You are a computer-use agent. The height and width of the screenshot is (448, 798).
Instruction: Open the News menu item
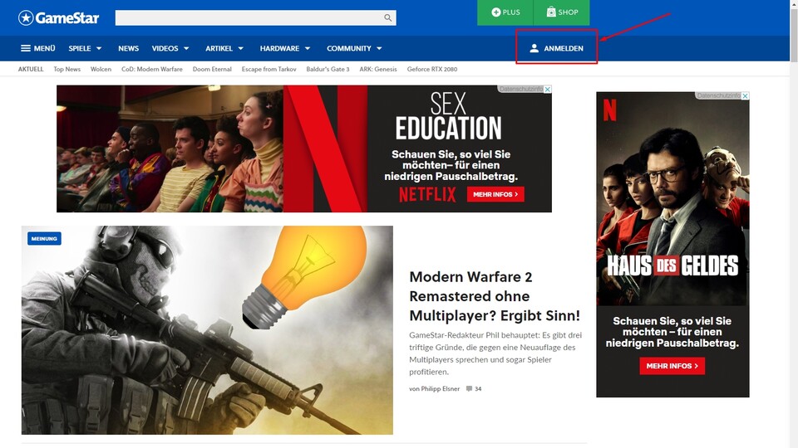coord(128,49)
